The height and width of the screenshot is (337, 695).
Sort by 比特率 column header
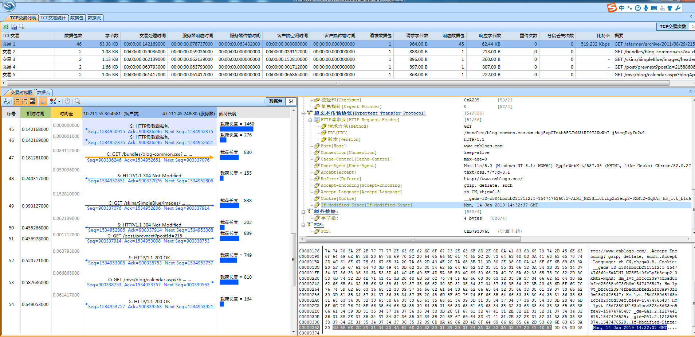(594, 35)
